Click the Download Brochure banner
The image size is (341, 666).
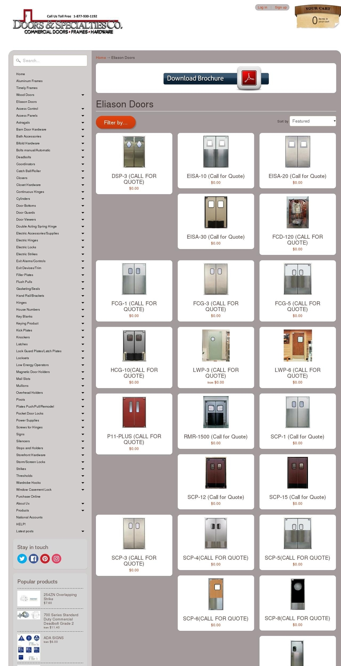[216, 78]
